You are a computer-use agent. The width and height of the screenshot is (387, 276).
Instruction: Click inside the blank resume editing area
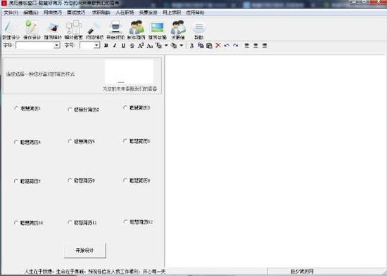[276, 161]
